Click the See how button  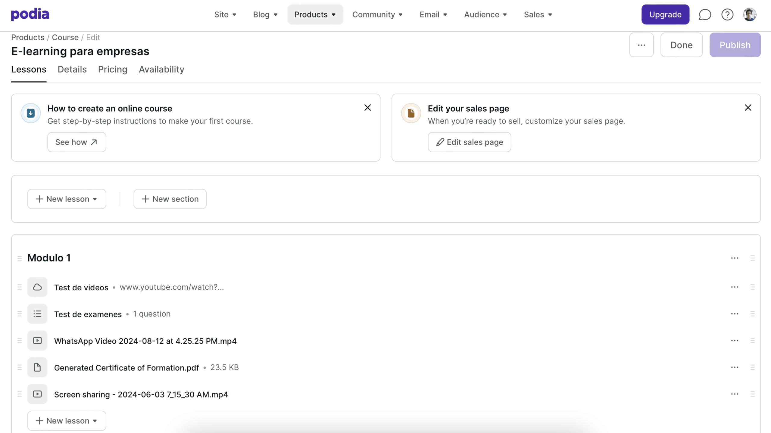[x=77, y=142]
